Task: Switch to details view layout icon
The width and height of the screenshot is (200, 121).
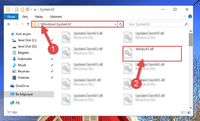Action: pyautogui.click(x=183, y=112)
